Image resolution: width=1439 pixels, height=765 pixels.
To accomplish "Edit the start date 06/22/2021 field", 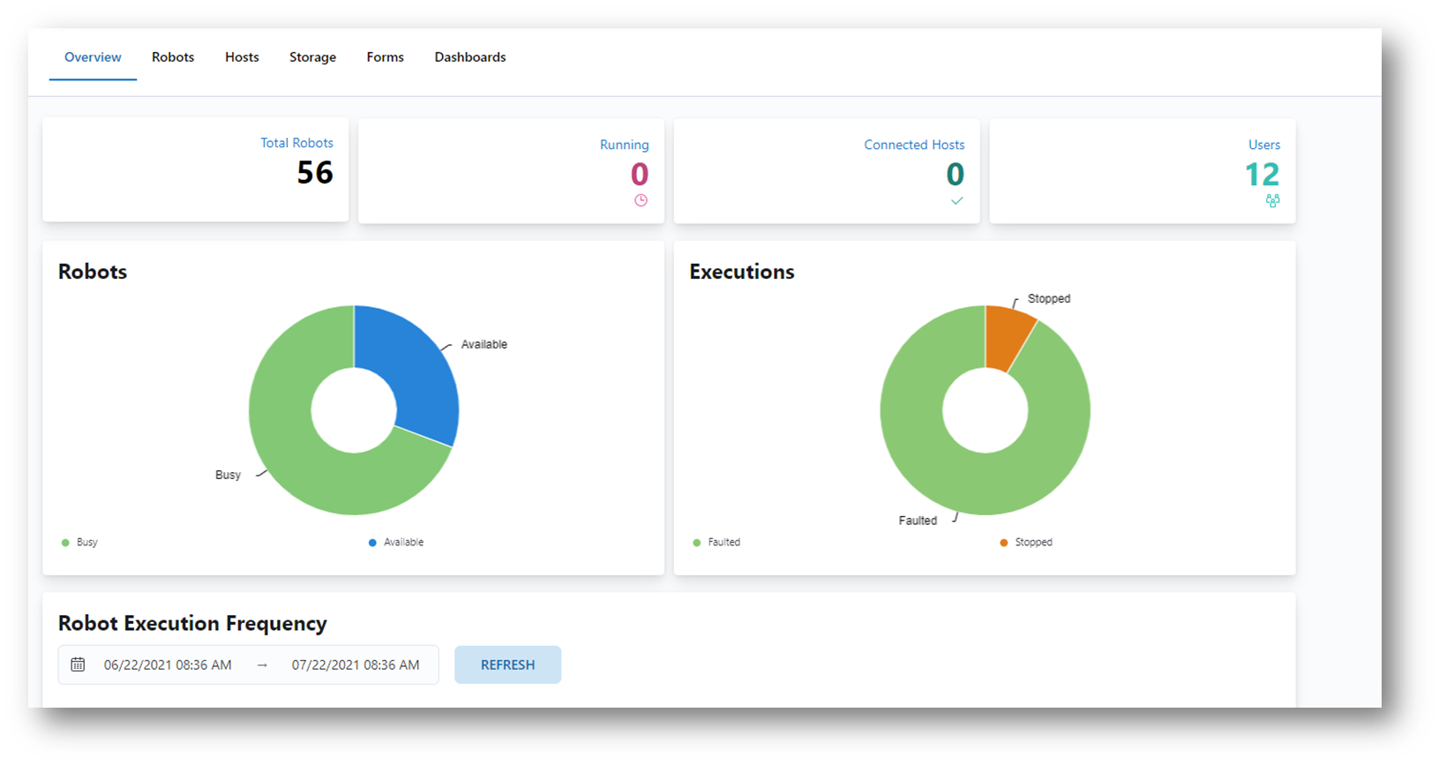I will pyautogui.click(x=168, y=665).
